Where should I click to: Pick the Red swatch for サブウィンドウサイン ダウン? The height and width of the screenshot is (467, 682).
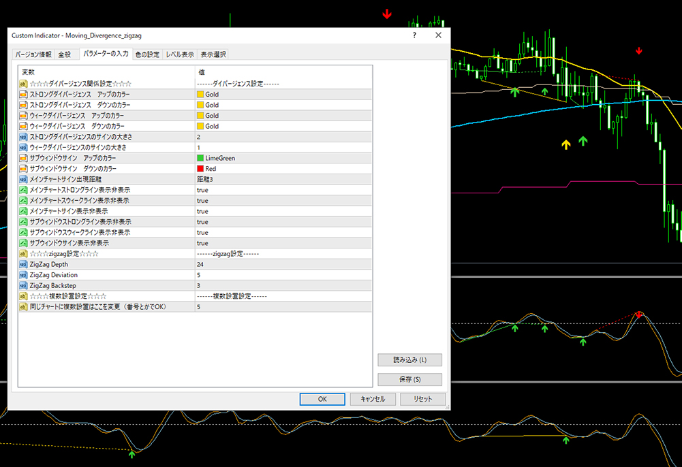pos(200,169)
